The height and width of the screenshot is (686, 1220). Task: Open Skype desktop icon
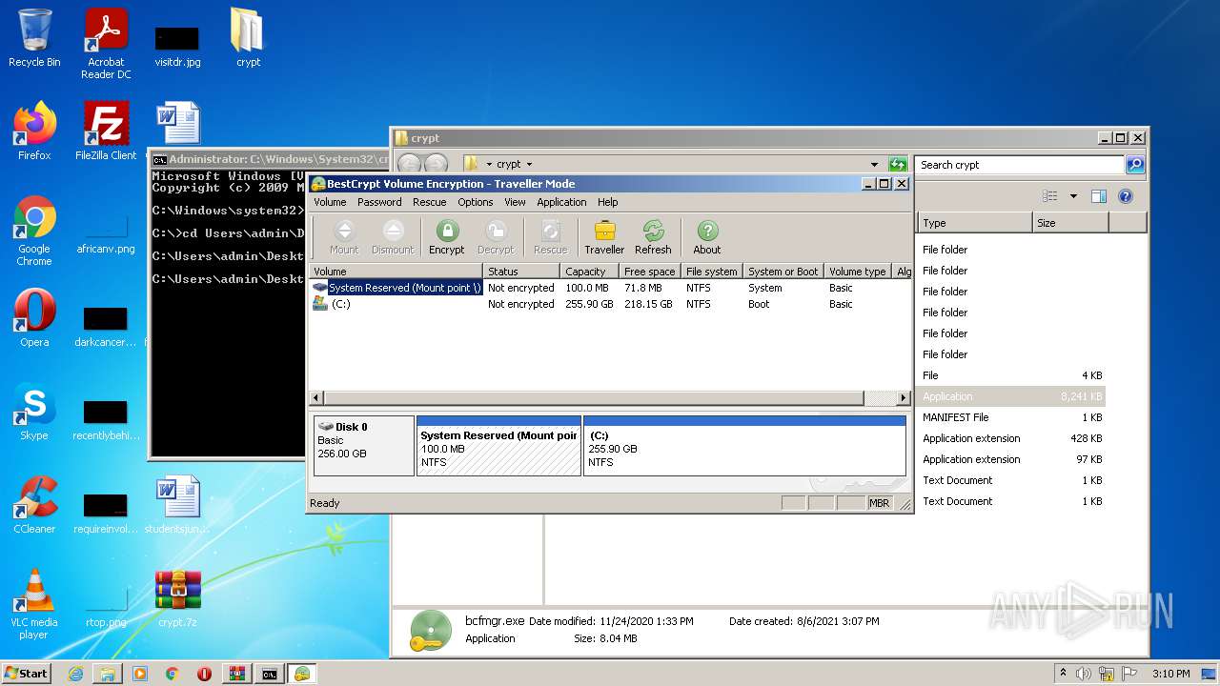coord(34,412)
